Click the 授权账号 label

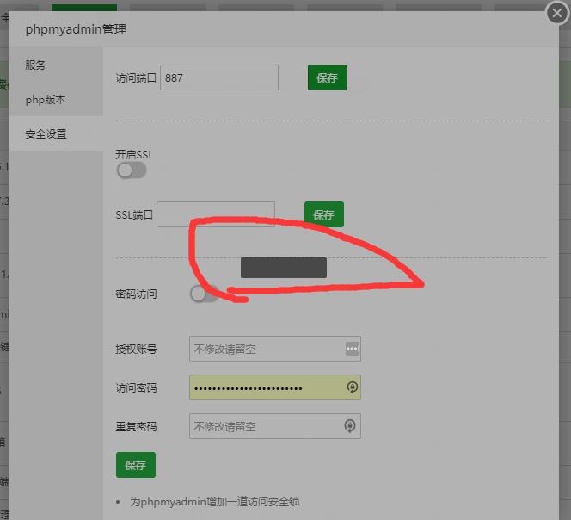[136, 350]
